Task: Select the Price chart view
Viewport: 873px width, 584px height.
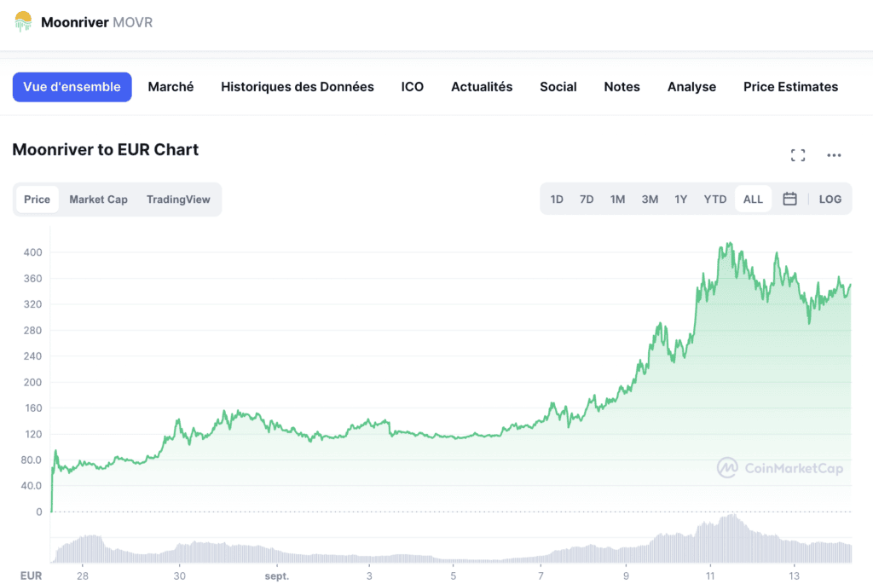Action: pos(38,199)
